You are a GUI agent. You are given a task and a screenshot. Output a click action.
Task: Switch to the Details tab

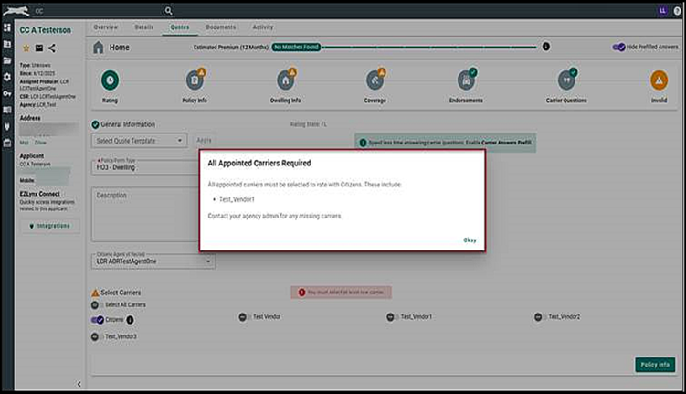(x=144, y=27)
